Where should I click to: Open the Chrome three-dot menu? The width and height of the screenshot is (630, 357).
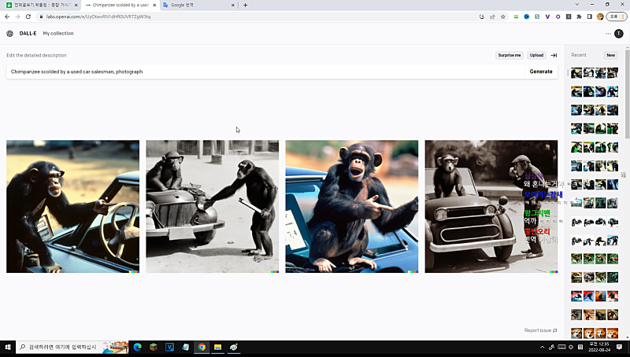point(622,17)
